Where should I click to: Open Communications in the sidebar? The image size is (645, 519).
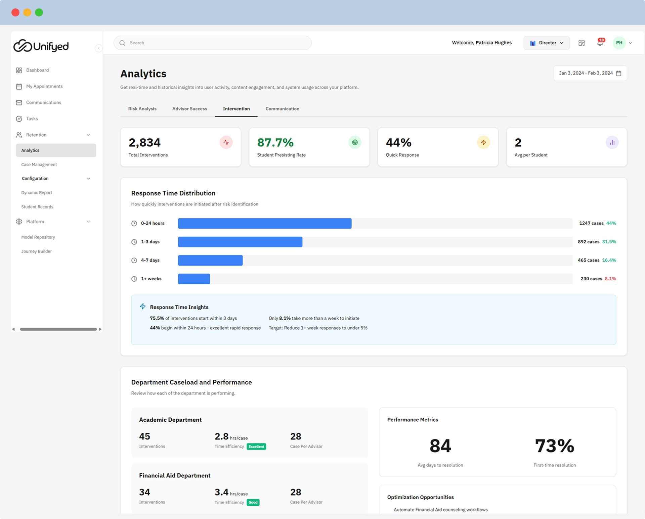click(44, 102)
